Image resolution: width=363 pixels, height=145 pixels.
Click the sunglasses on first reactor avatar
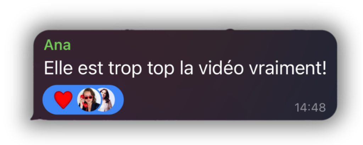click(x=88, y=98)
